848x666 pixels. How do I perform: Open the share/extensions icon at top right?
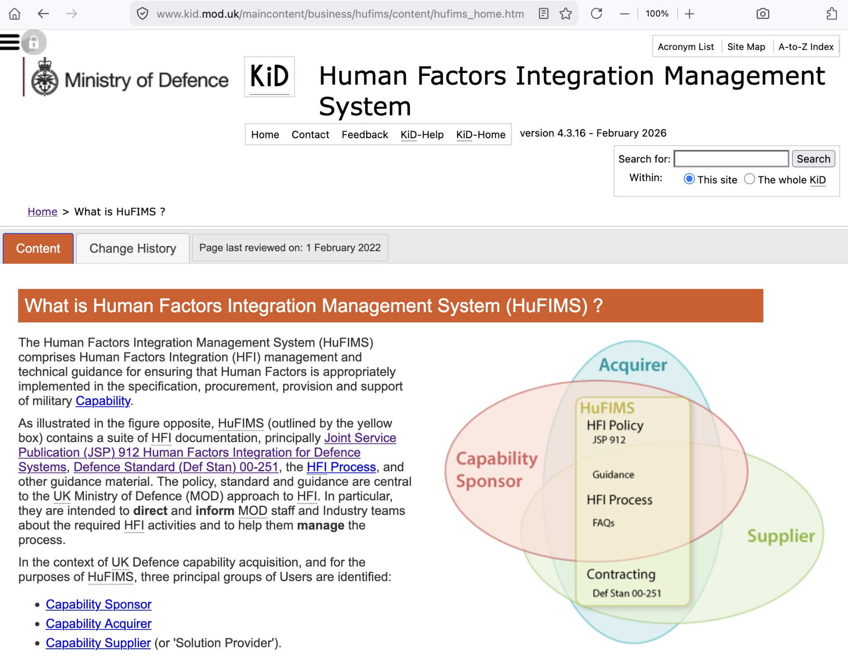832,14
